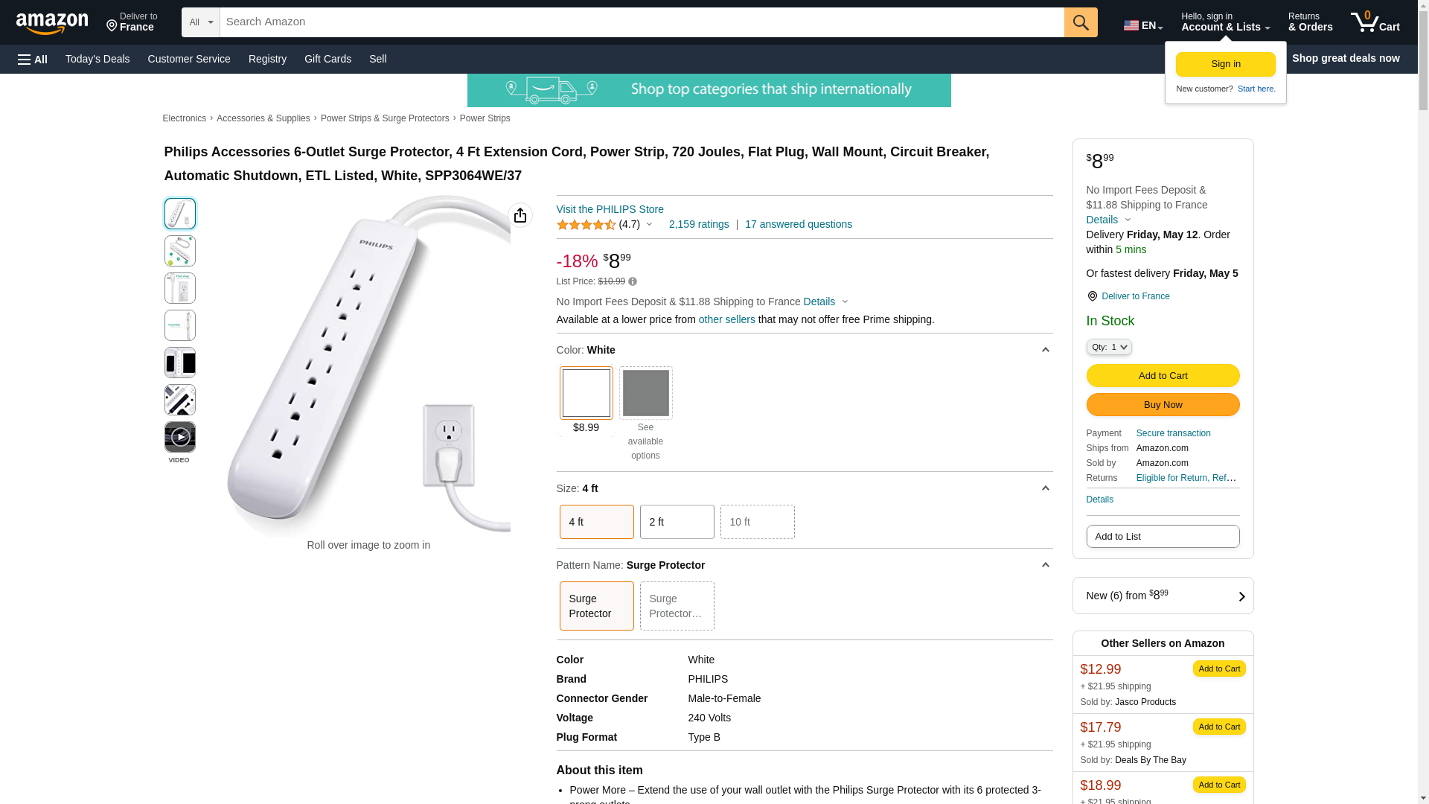Play the product video thumbnail
This screenshot has width=1429, height=804.
(179, 437)
